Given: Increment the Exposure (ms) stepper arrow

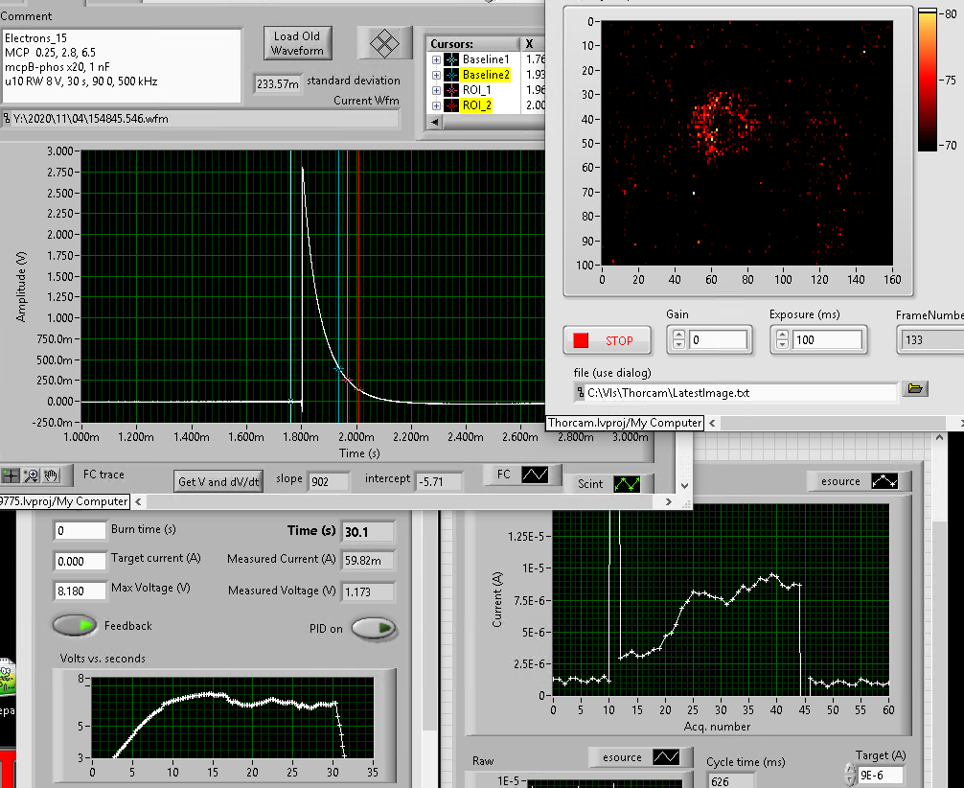Looking at the screenshot, I should click(x=783, y=335).
